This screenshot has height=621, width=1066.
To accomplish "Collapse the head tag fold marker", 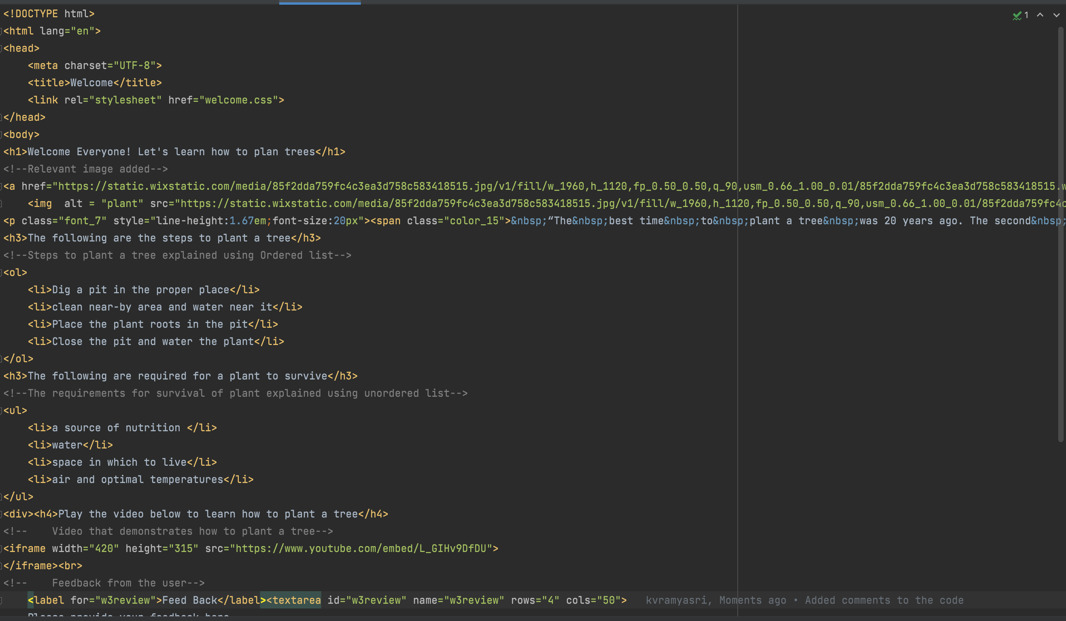I will click(2, 49).
